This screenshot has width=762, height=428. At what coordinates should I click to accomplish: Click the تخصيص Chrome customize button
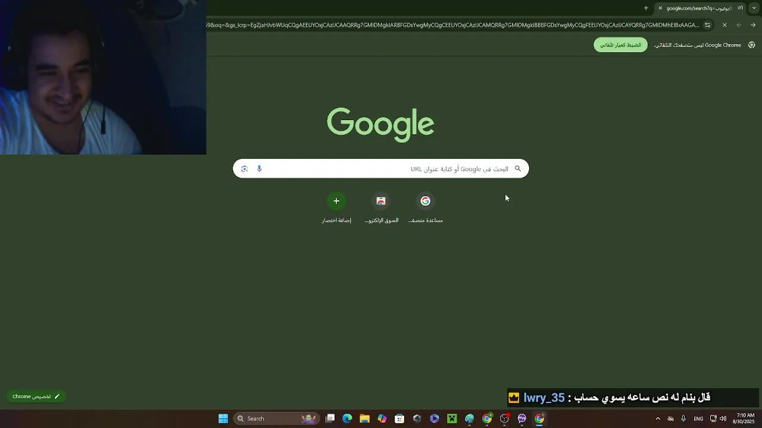pyautogui.click(x=36, y=396)
